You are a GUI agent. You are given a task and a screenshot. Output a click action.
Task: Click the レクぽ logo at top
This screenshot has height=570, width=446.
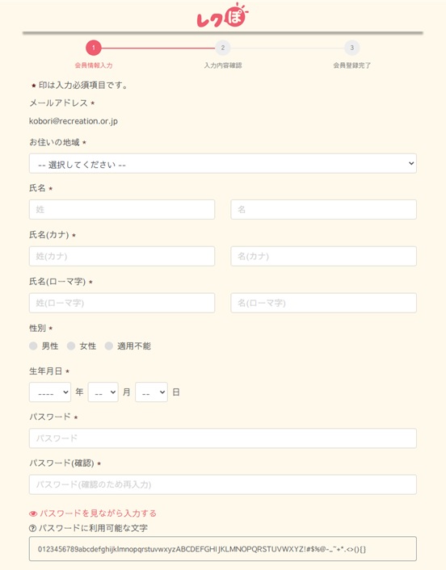[x=223, y=15]
